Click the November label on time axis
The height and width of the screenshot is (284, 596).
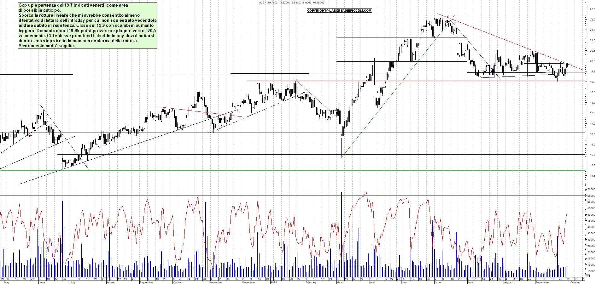(x=215, y=282)
